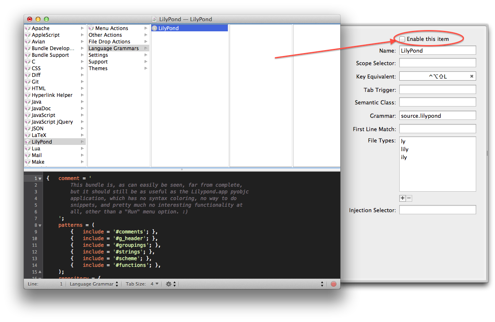Select the LaTeX bundle
Screen dimensions: 495x322
tap(55, 135)
